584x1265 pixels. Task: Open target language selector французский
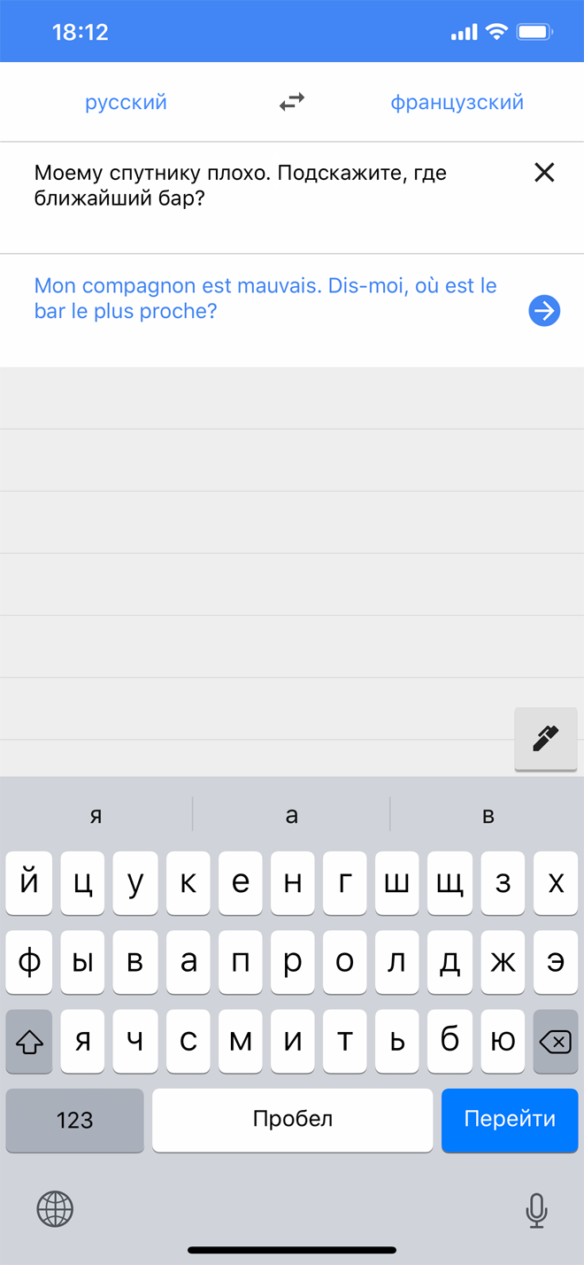[x=457, y=103]
